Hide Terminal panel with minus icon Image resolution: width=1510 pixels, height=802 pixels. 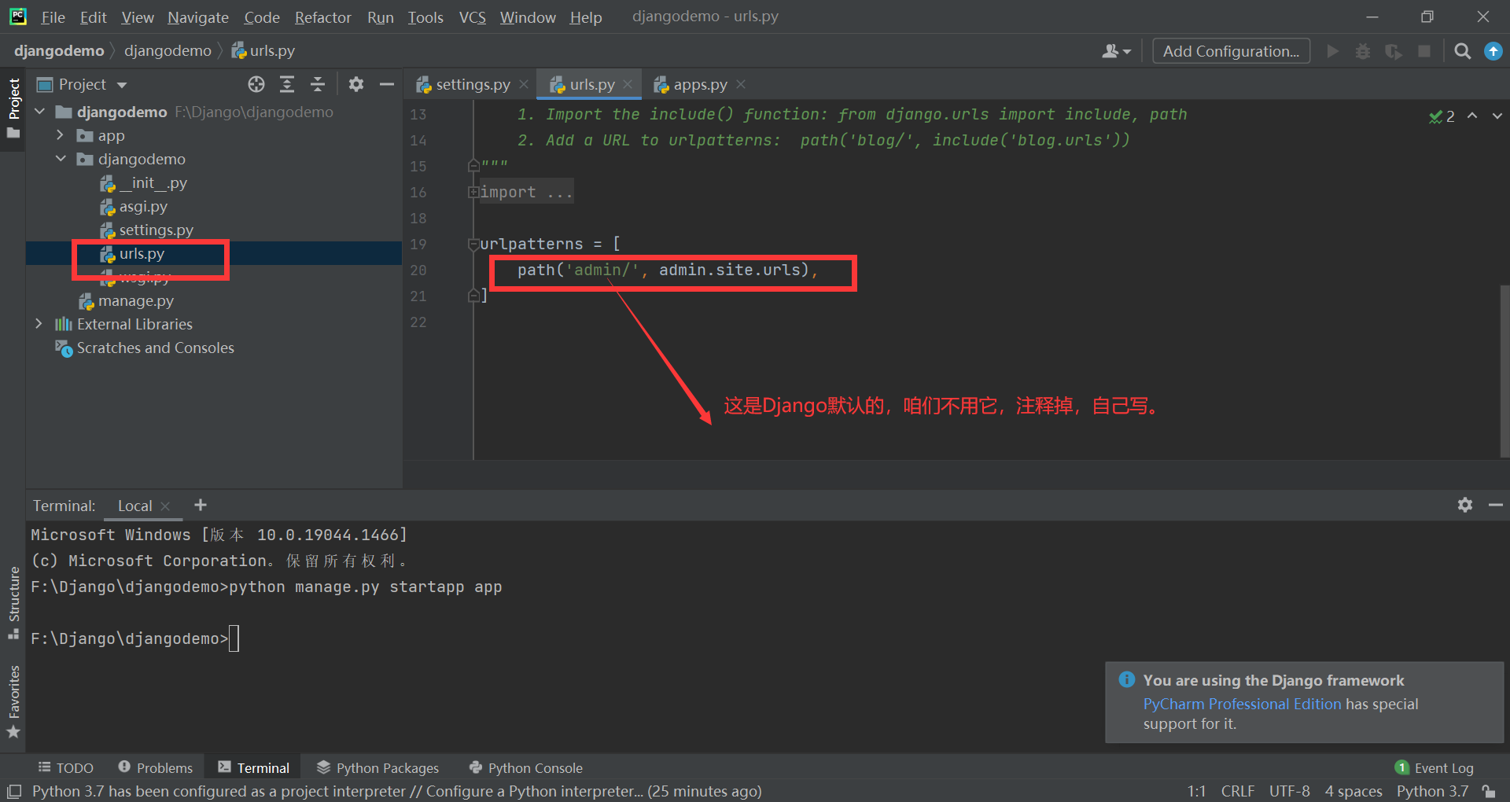(1496, 505)
